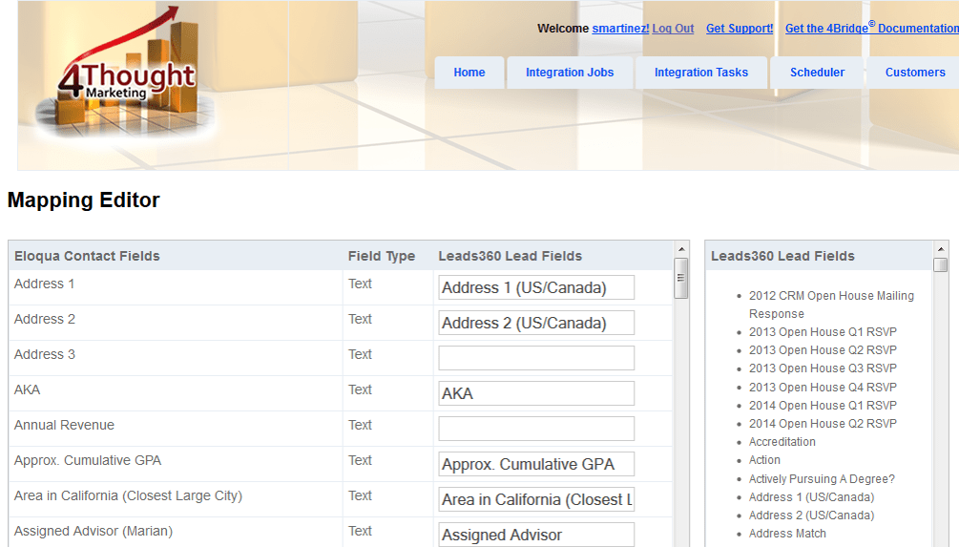
Task: Click the Address 2 mapping input field
Action: coord(536,323)
